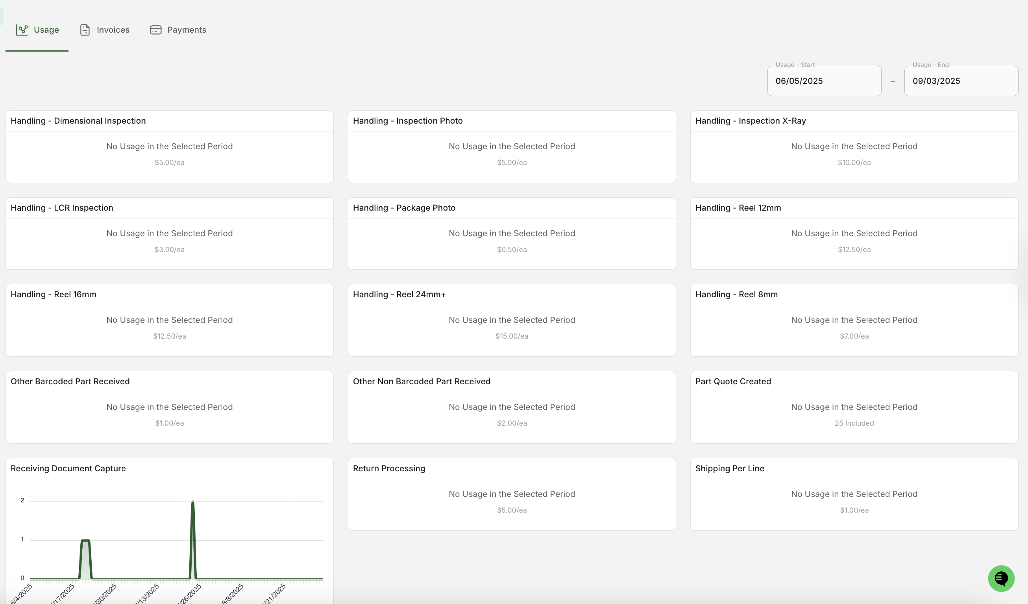The width and height of the screenshot is (1028, 604).
Task: Click the small plateau peak in Receiving chart
Action: (85, 540)
